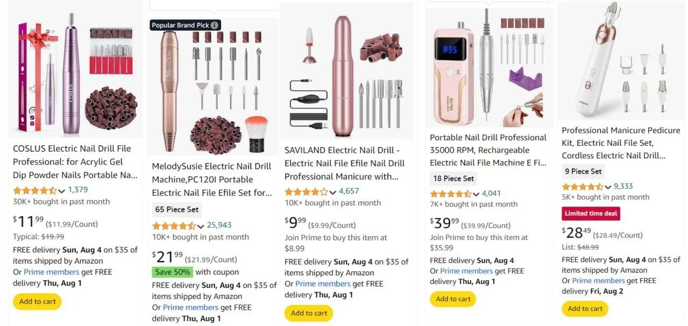Click the star rating on the Manicure Pedicure Kit
This screenshot has width=688, height=326.
[x=583, y=187]
